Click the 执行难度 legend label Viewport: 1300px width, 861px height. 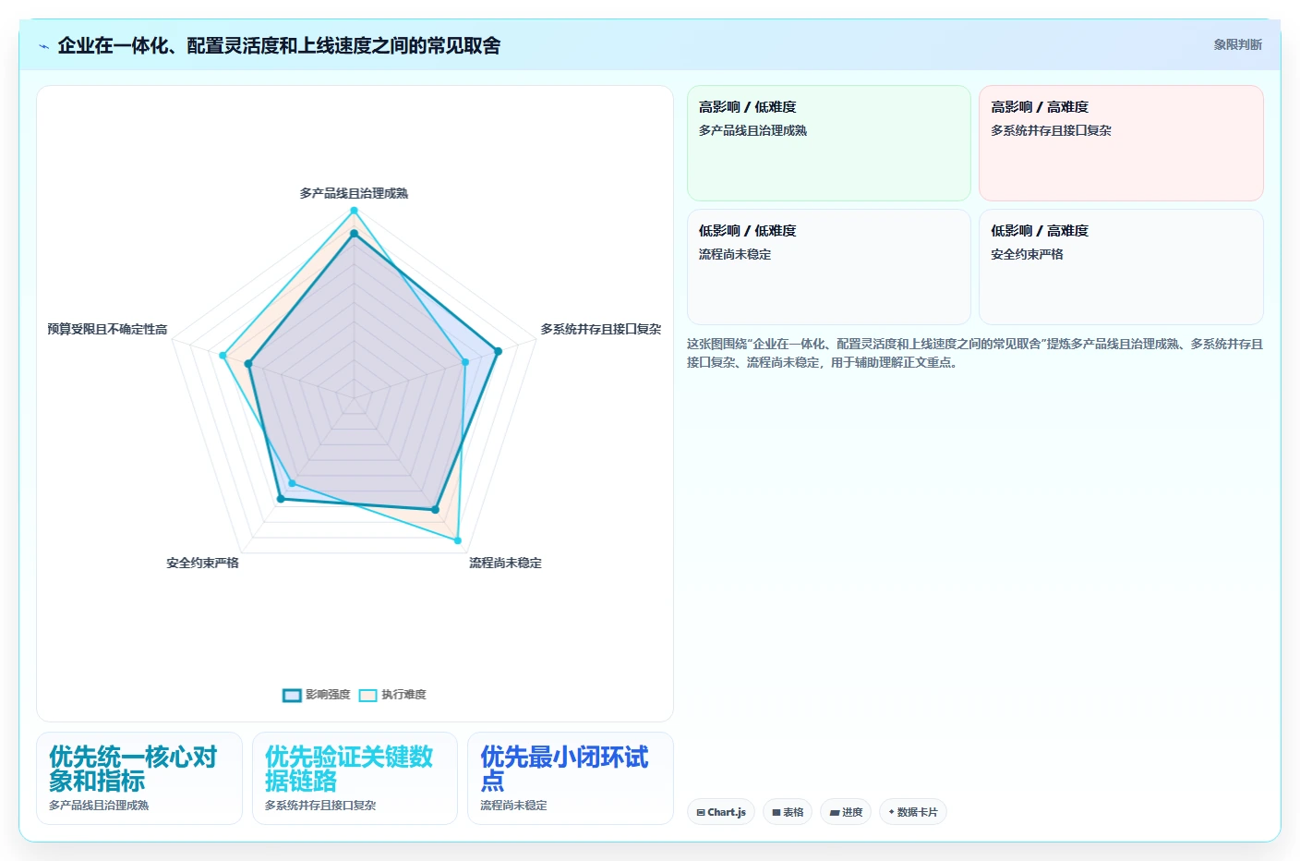(x=403, y=695)
